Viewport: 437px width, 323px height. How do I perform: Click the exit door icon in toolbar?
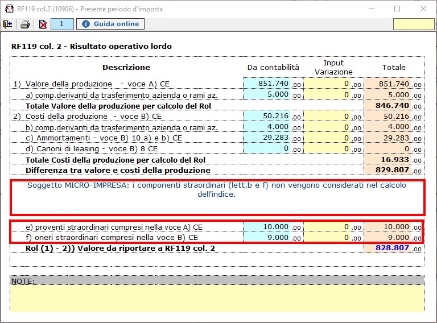pos(7,24)
